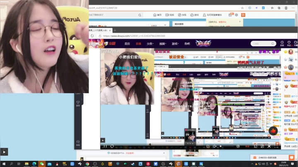The image size is (298, 167).
Task: Open 发现 in the background forum window
Action: (x=182, y=15)
